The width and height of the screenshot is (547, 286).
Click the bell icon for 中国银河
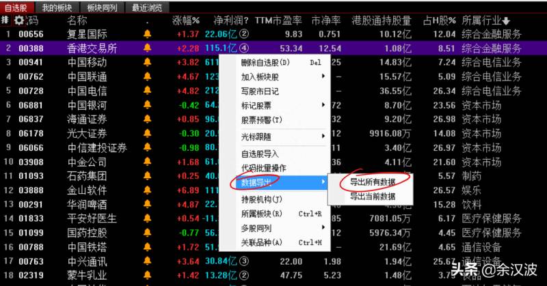point(147,105)
